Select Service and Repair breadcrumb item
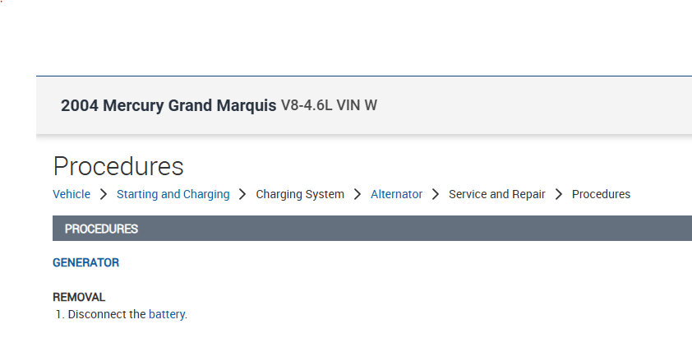Viewport: 692px width, 338px height. 496,195
